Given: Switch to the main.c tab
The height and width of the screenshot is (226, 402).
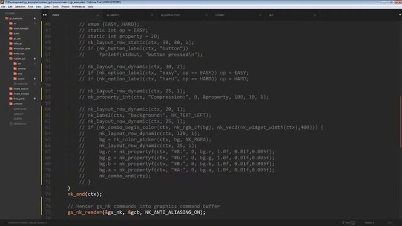Looking at the screenshot, I should pos(56,15).
